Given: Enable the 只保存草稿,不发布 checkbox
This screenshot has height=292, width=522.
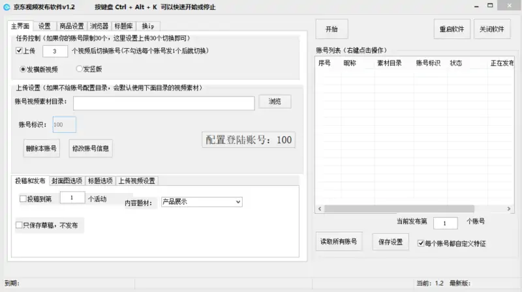Looking at the screenshot, I should click(20, 226).
